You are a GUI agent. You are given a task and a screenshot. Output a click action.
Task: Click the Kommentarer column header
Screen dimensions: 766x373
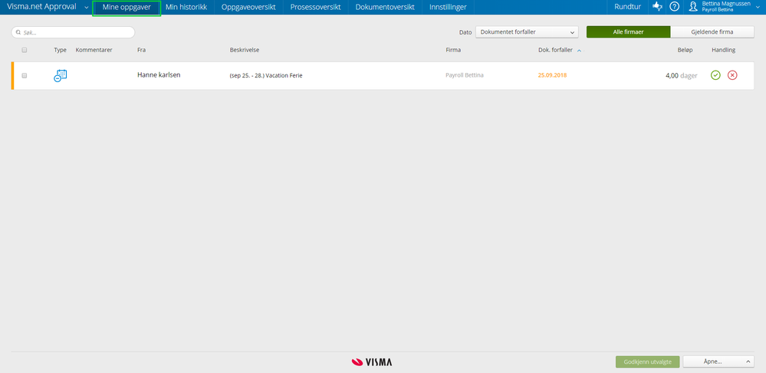point(94,50)
